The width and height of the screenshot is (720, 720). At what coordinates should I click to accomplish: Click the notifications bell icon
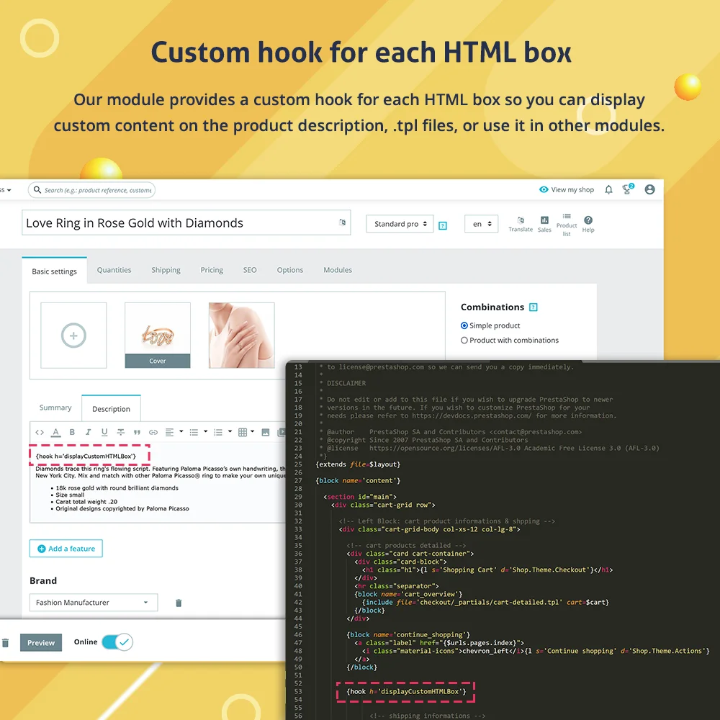[x=608, y=189]
